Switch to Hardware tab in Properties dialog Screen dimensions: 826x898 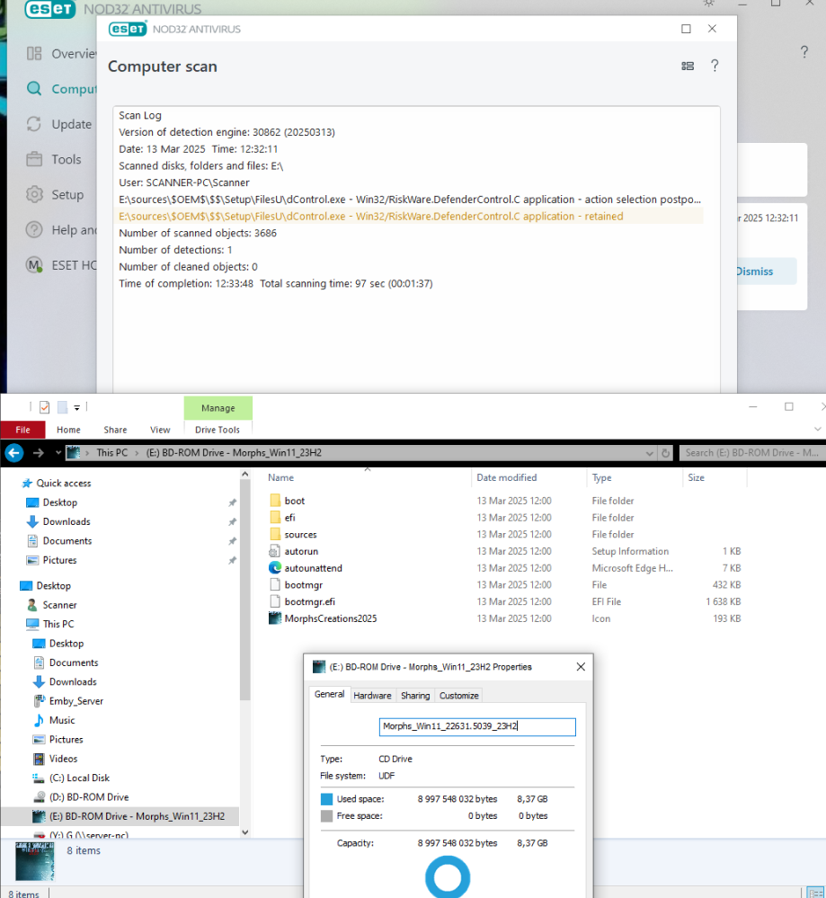(372, 695)
